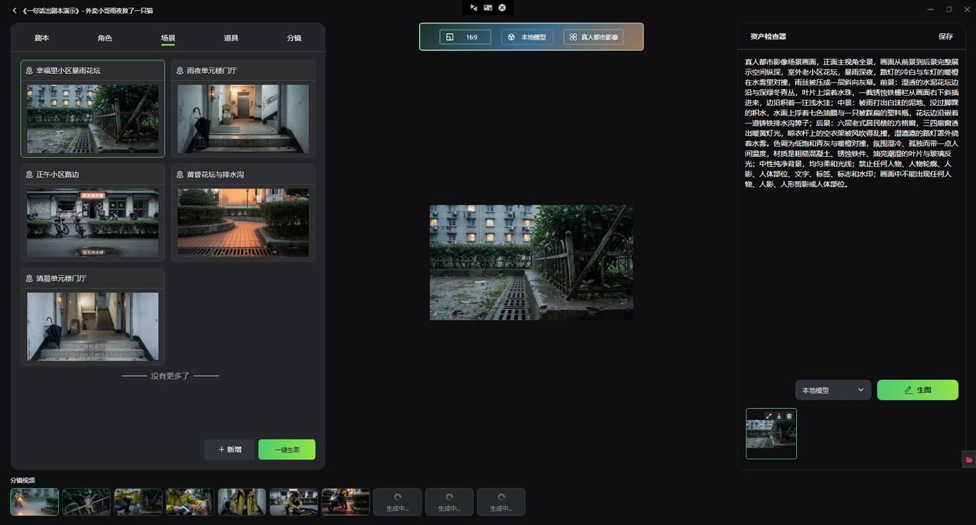
Task: Open the 真人都市影像 style selector
Action: click(593, 37)
